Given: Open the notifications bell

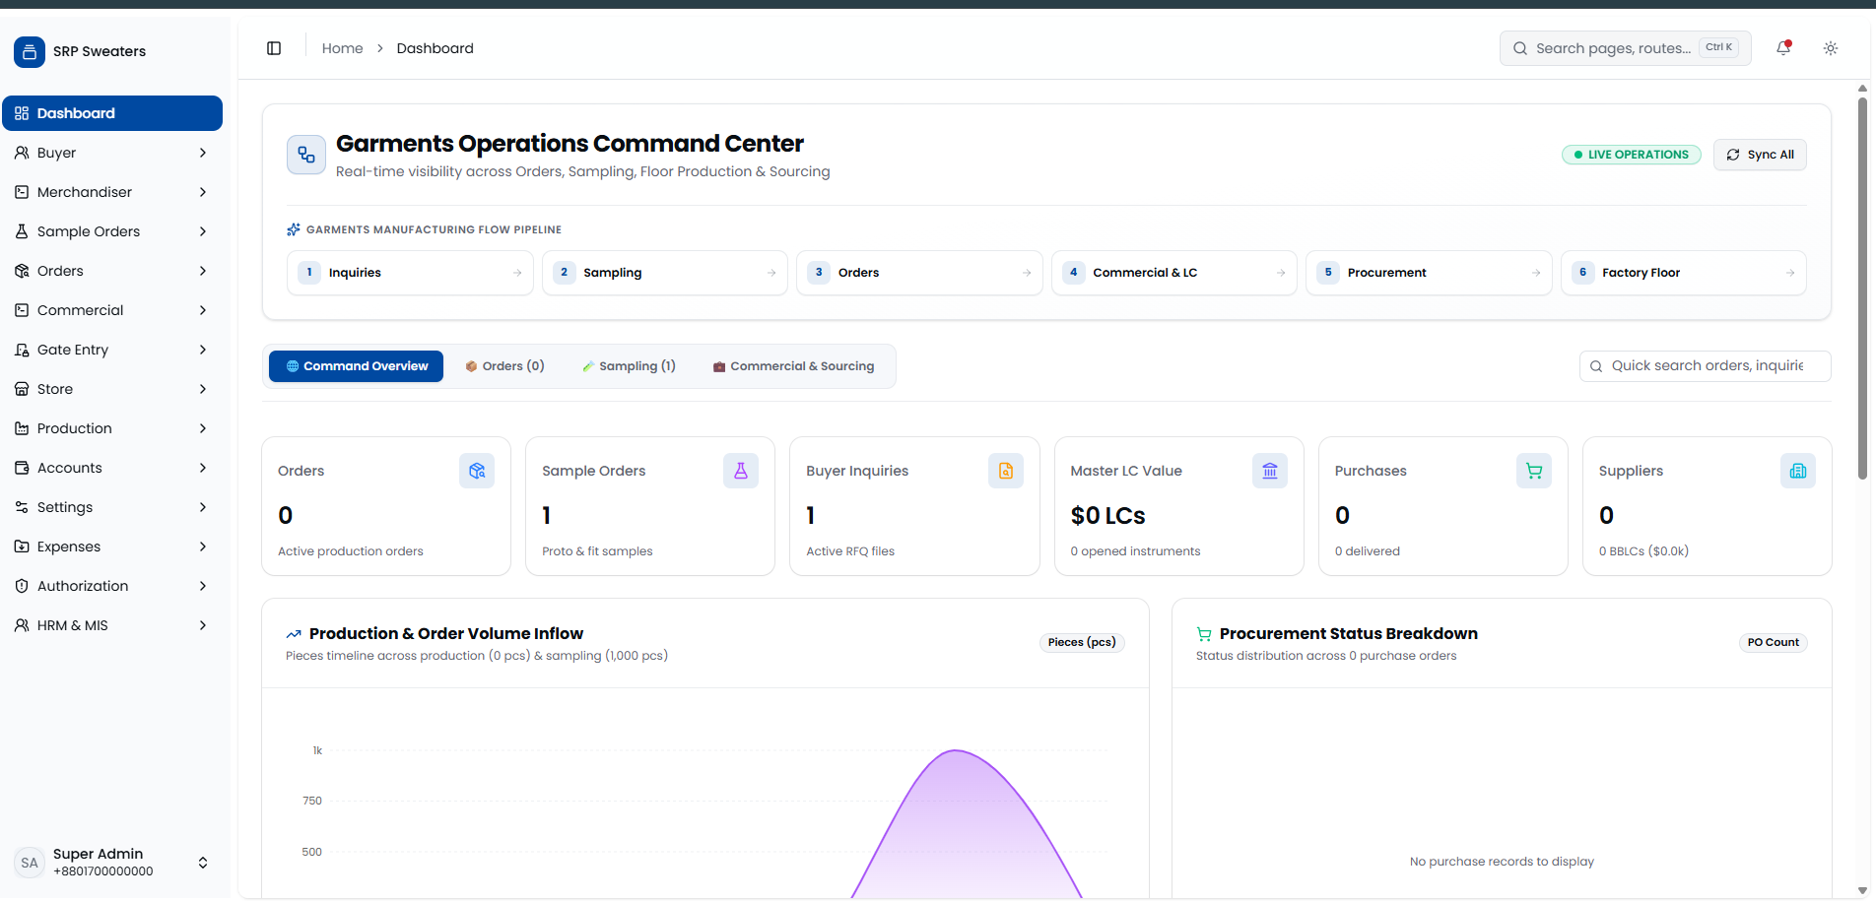Looking at the screenshot, I should 1783,48.
